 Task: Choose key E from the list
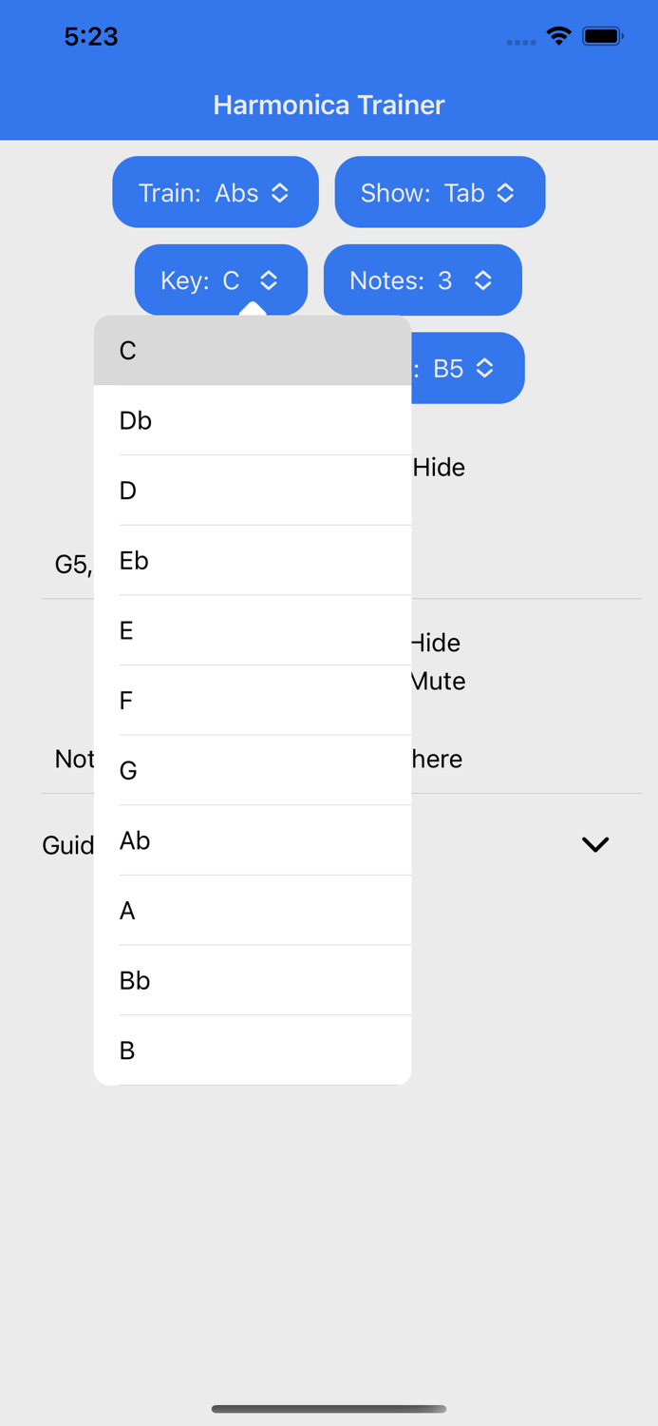(x=252, y=630)
